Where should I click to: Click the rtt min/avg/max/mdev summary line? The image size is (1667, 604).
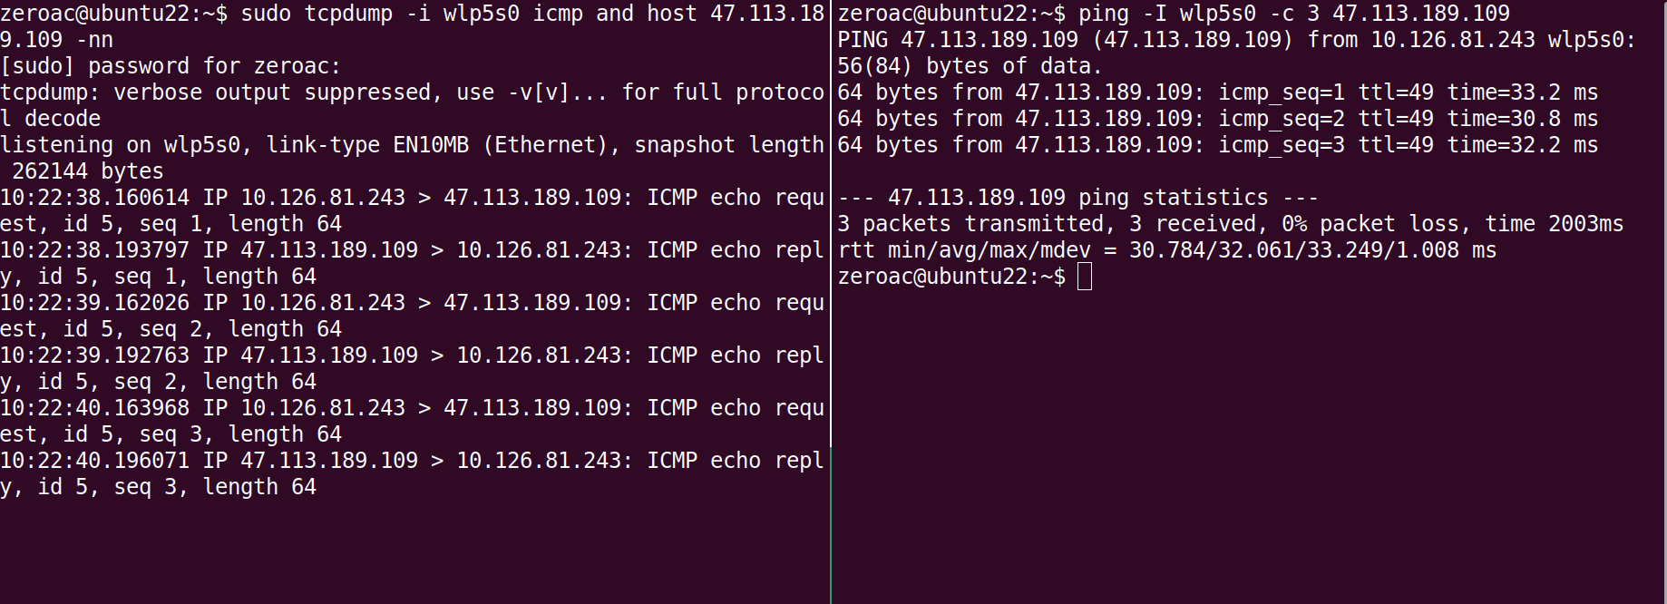1166,250
